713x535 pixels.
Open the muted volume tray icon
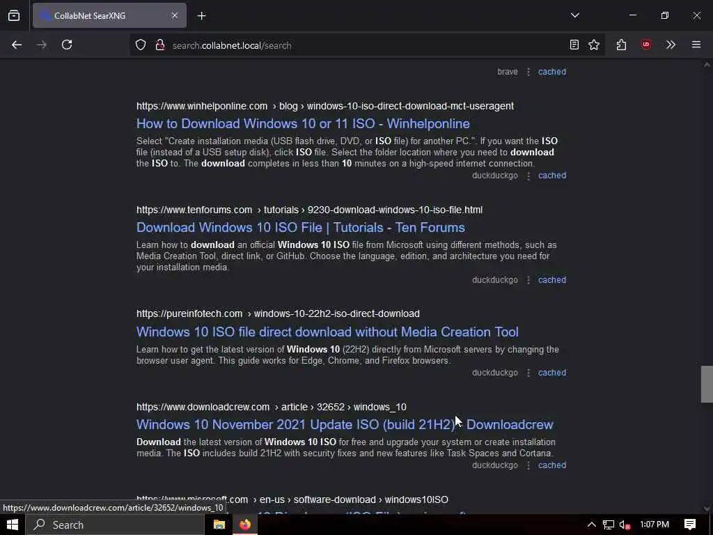625,525
